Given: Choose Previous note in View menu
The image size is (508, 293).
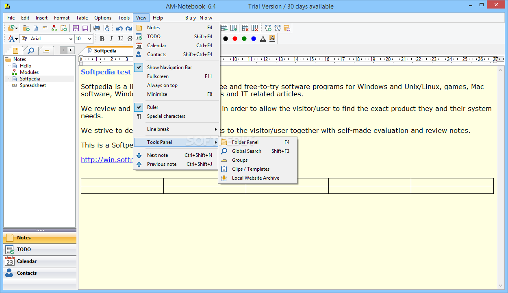Looking at the screenshot, I should [177, 164].
